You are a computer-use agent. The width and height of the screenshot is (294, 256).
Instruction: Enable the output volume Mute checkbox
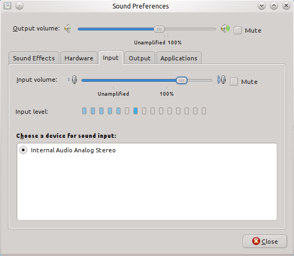pyautogui.click(x=237, y=30)
